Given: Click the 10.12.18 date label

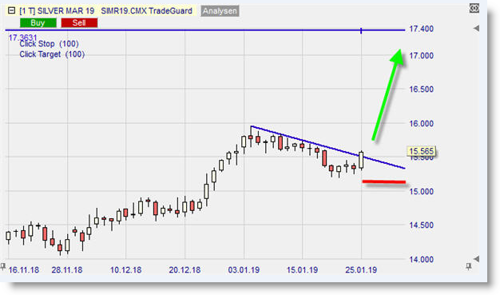Looking at the screenshot, I should [125, 270].
